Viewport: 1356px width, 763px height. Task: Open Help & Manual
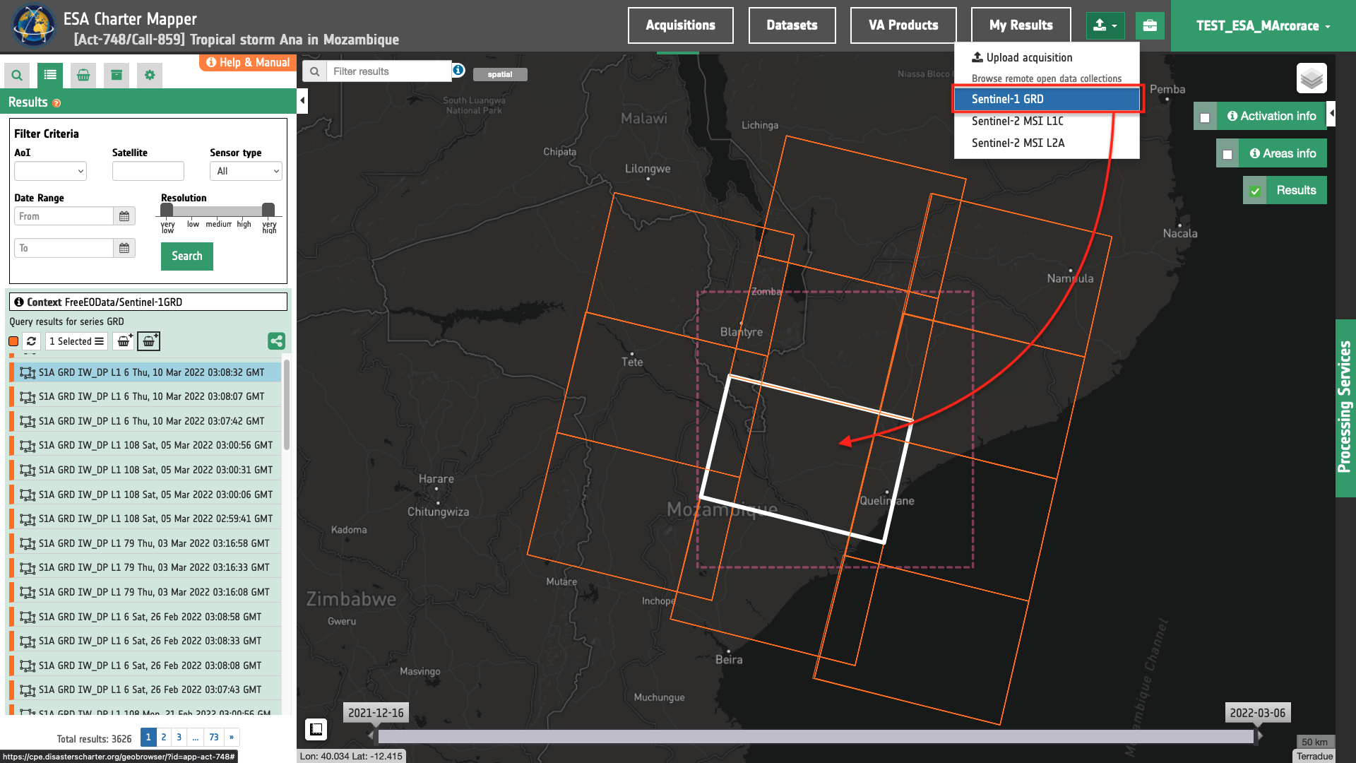[x=248, y=63]
